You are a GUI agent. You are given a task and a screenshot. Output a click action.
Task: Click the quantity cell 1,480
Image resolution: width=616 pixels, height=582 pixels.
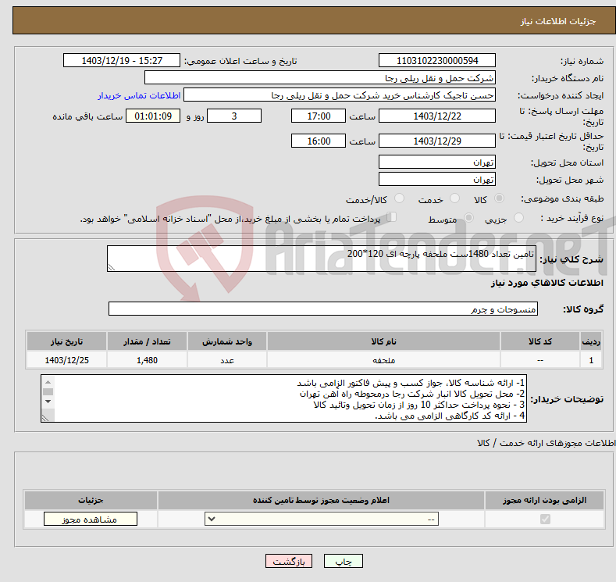147,360
